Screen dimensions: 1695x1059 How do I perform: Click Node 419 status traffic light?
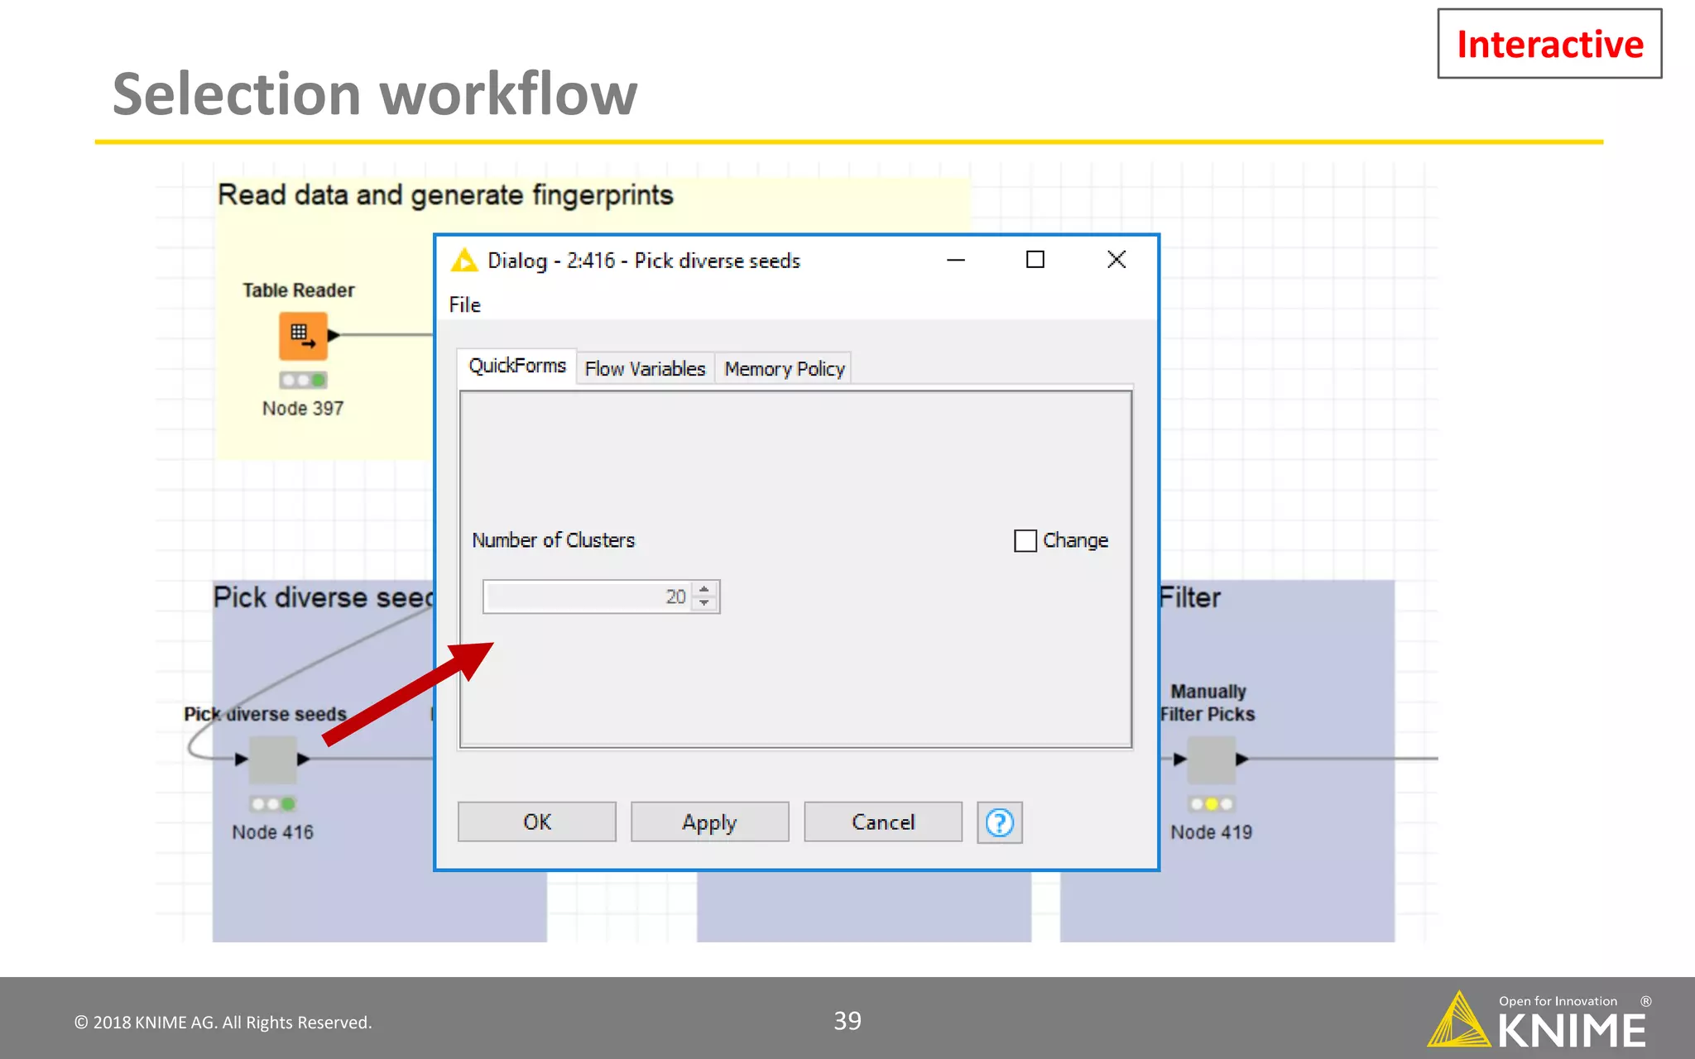(x=1211, y=803)
